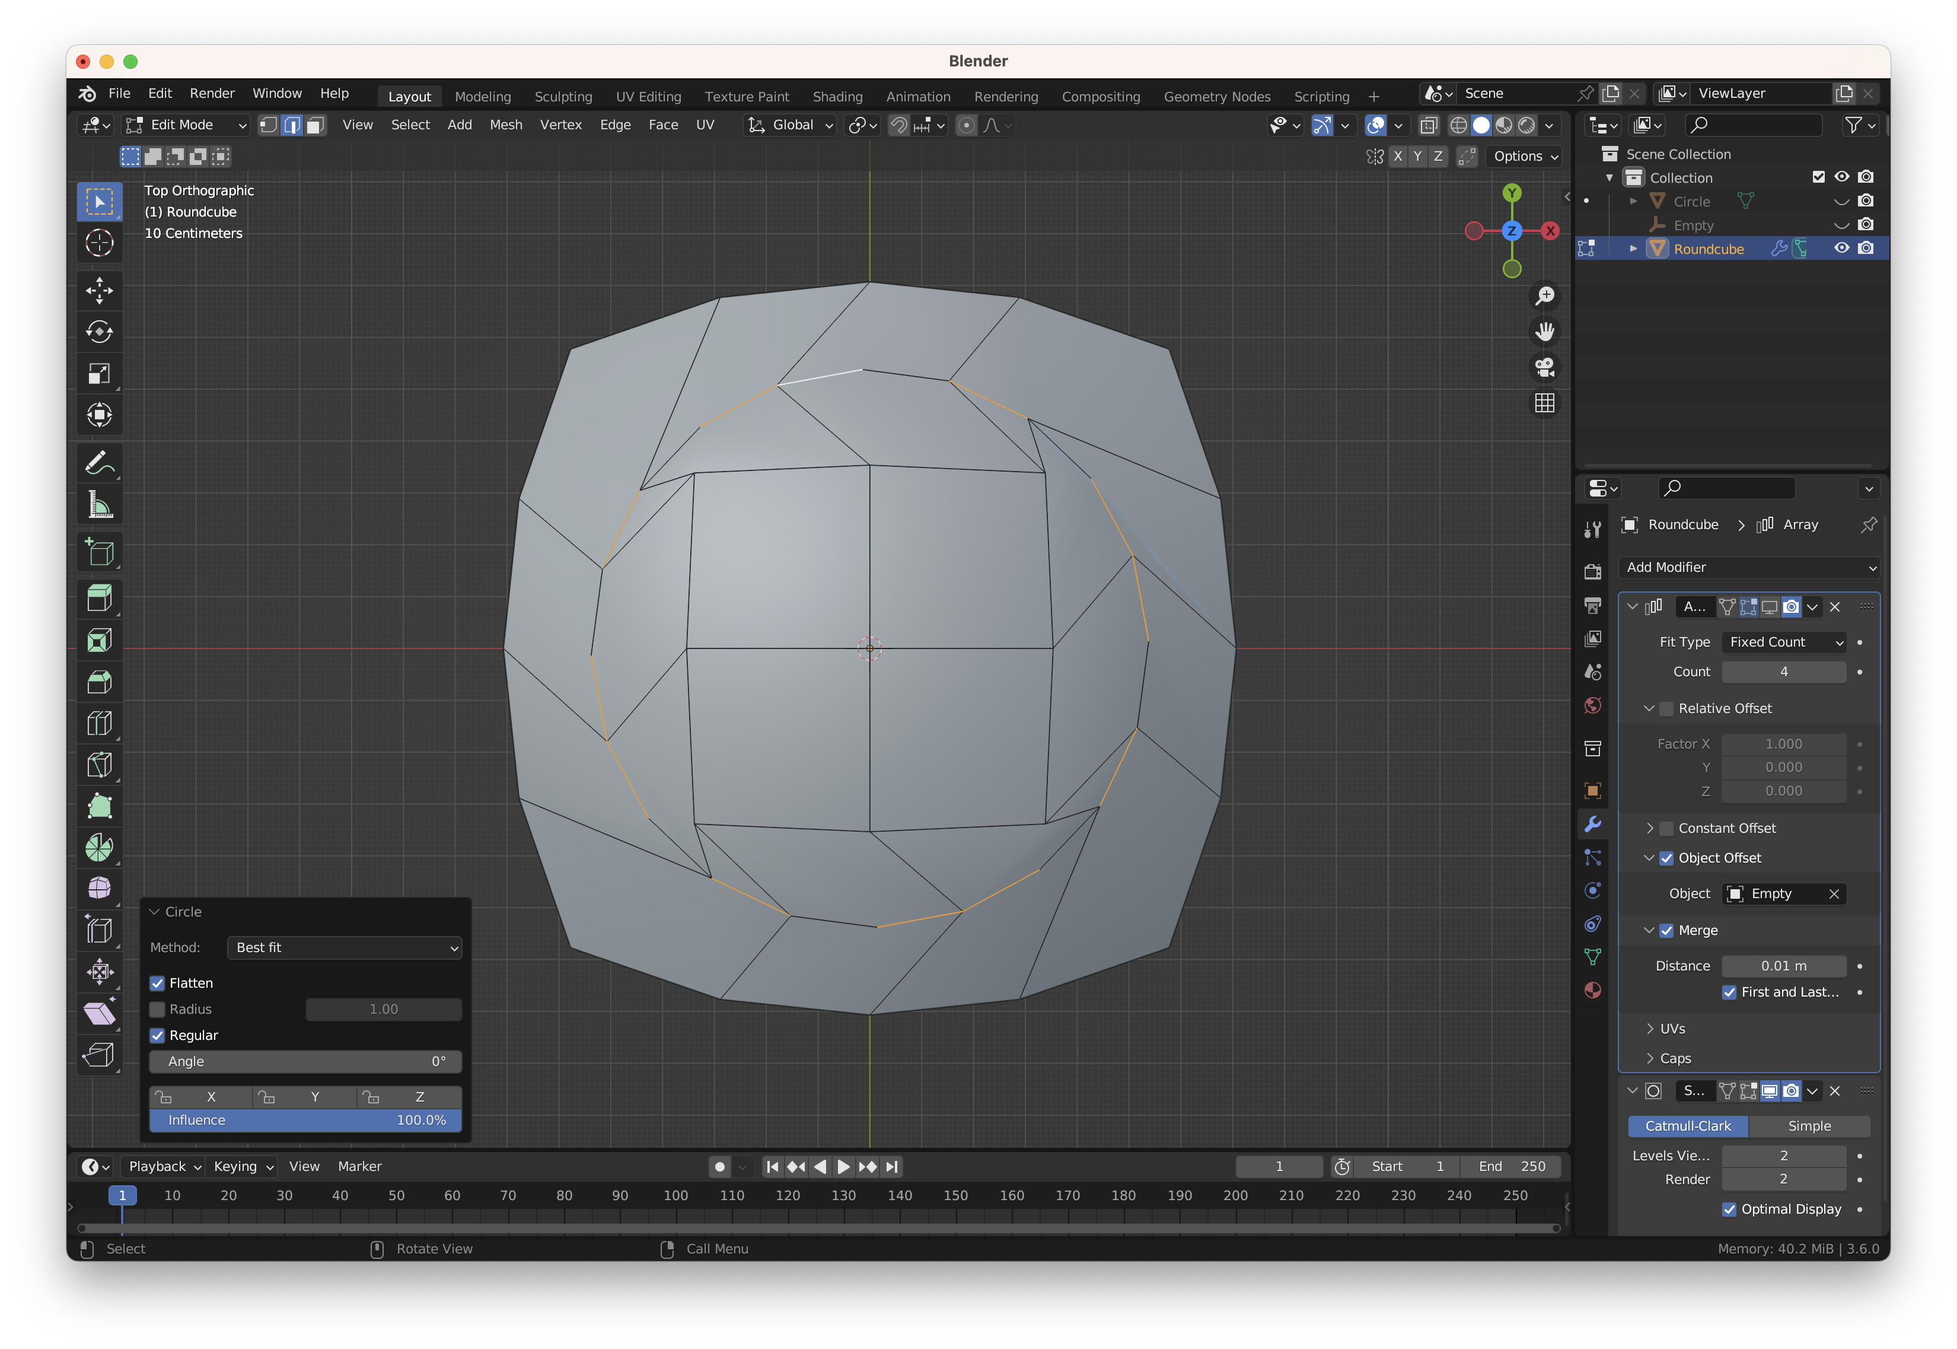1957x1349 pixels.
Task: Enable Constant Offset checkbox
Action: point(1666,828)
